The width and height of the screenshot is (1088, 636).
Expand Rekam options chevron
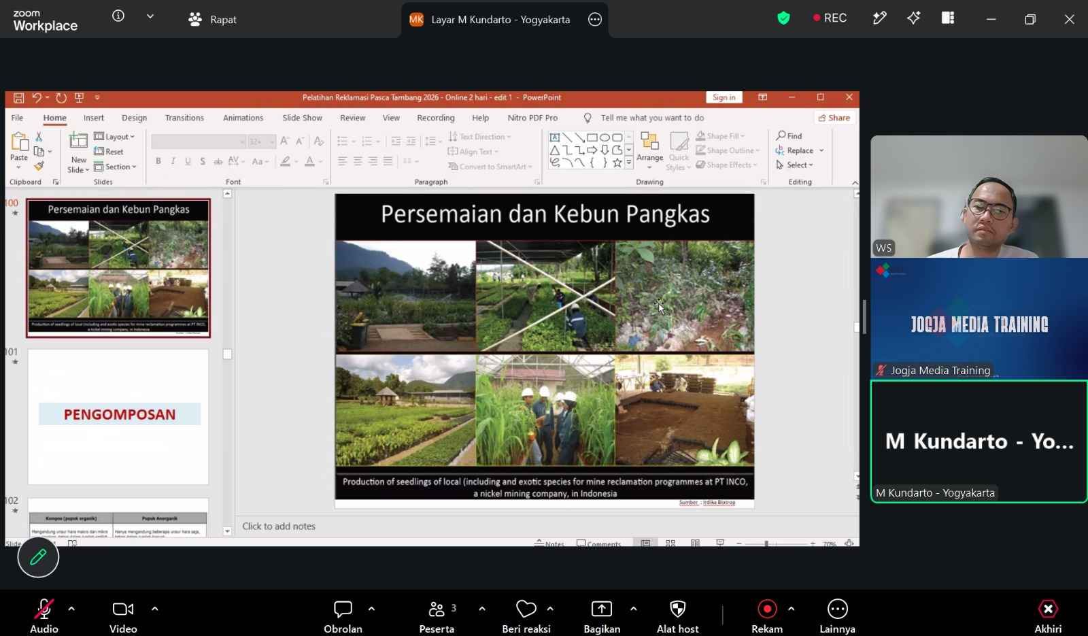791,609
